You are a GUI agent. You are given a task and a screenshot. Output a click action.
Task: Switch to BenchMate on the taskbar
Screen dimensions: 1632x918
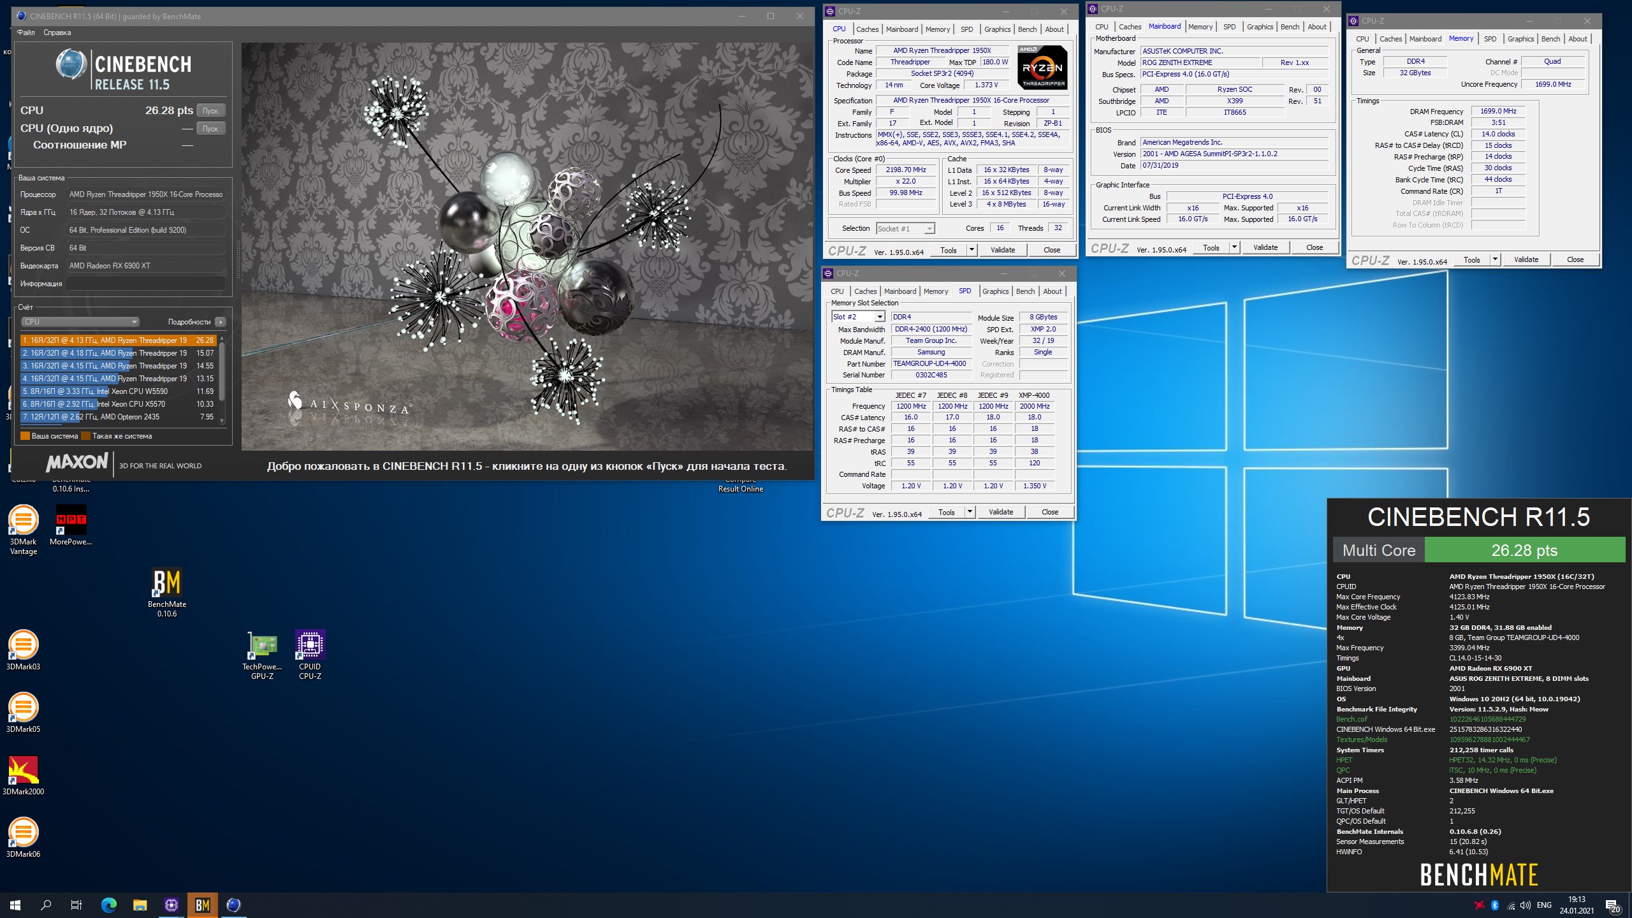(202, 905)
